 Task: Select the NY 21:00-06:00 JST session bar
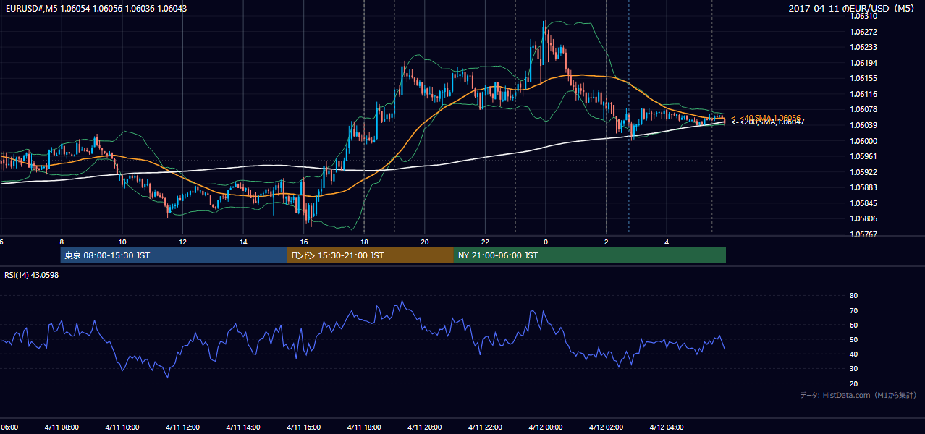589,255
